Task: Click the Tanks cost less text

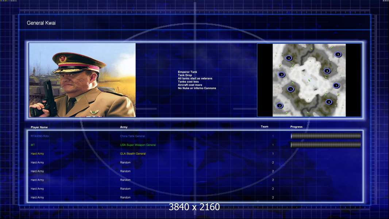Action: (x=188, y=82)
